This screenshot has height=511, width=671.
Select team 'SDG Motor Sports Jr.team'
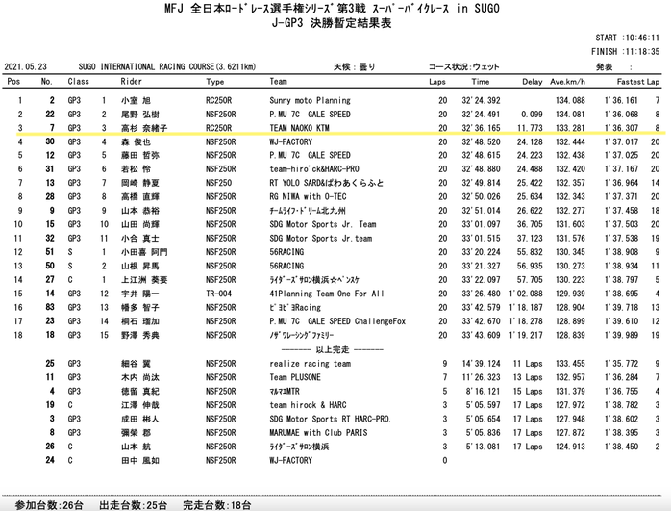321,239
